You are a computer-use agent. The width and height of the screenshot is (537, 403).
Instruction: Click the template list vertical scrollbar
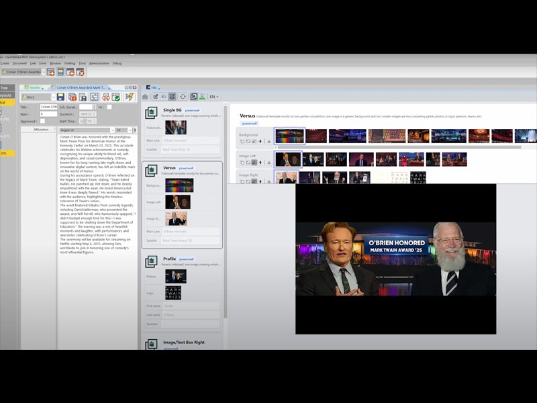pyautogui.click(x=225, y=212)
